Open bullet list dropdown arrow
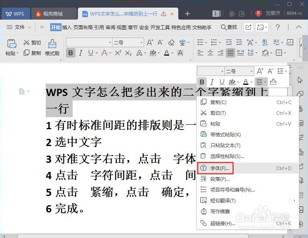Image resolution: width=308 pixels, height=238 pixels. (206, 42)
